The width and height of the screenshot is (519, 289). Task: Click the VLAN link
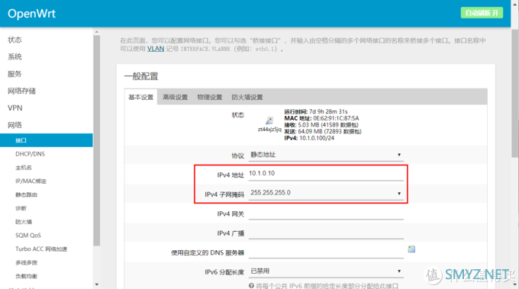point(156,49)
